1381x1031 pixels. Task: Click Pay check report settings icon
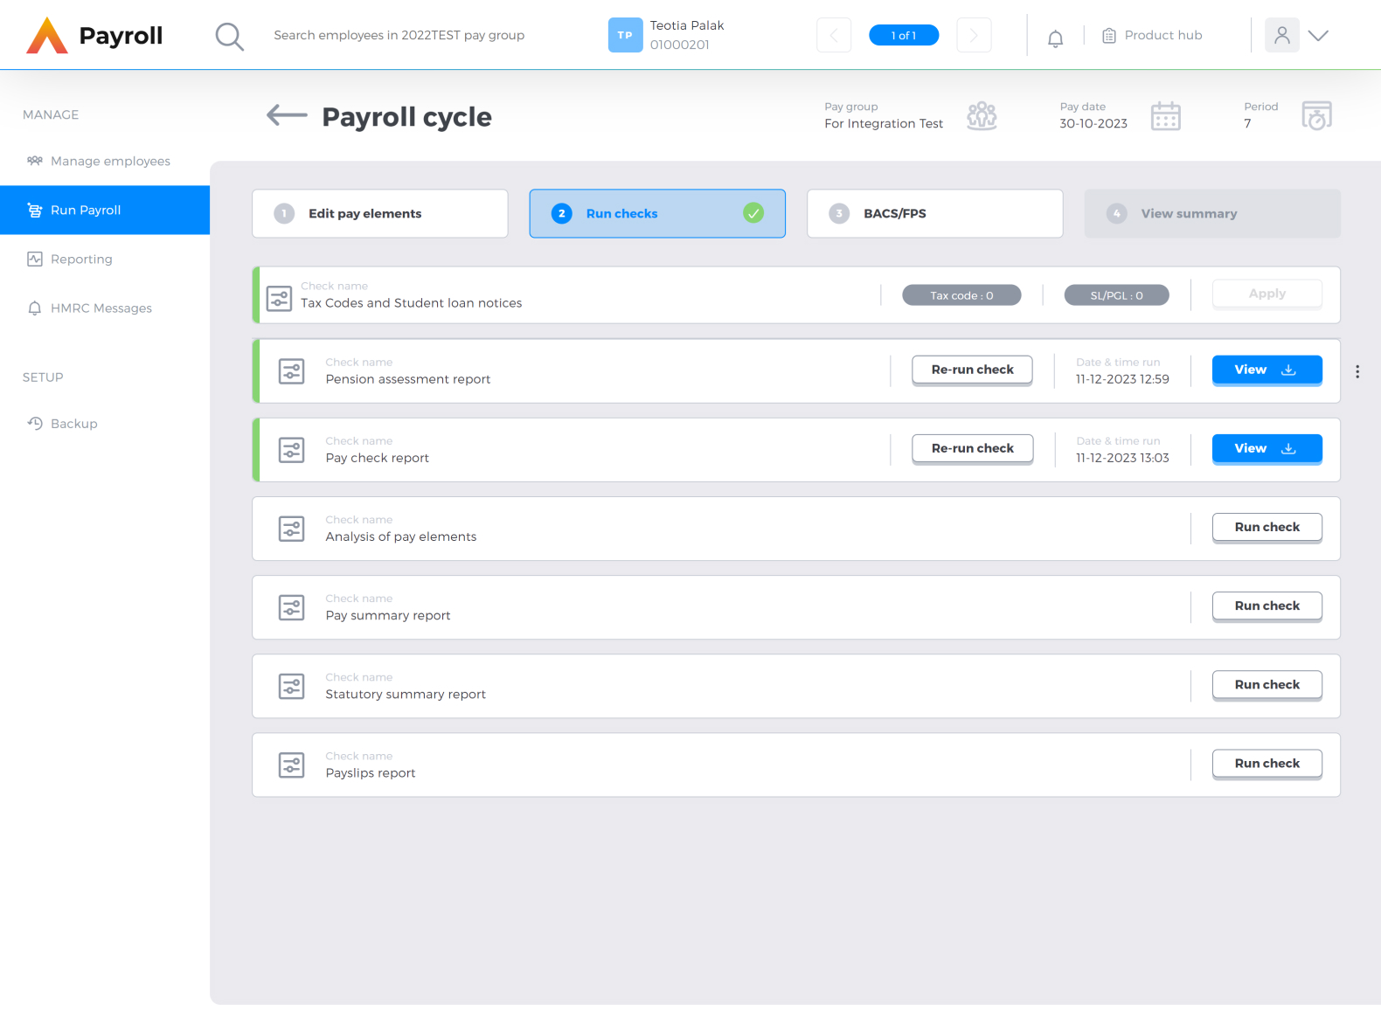[x=291, y=450]
